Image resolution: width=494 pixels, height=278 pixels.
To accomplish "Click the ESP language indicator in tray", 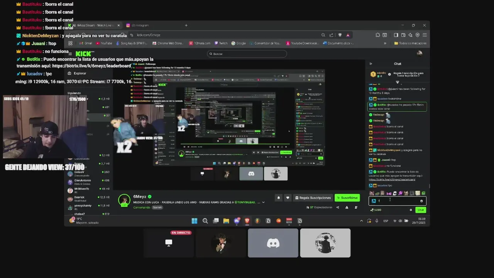I will (386, 221).
